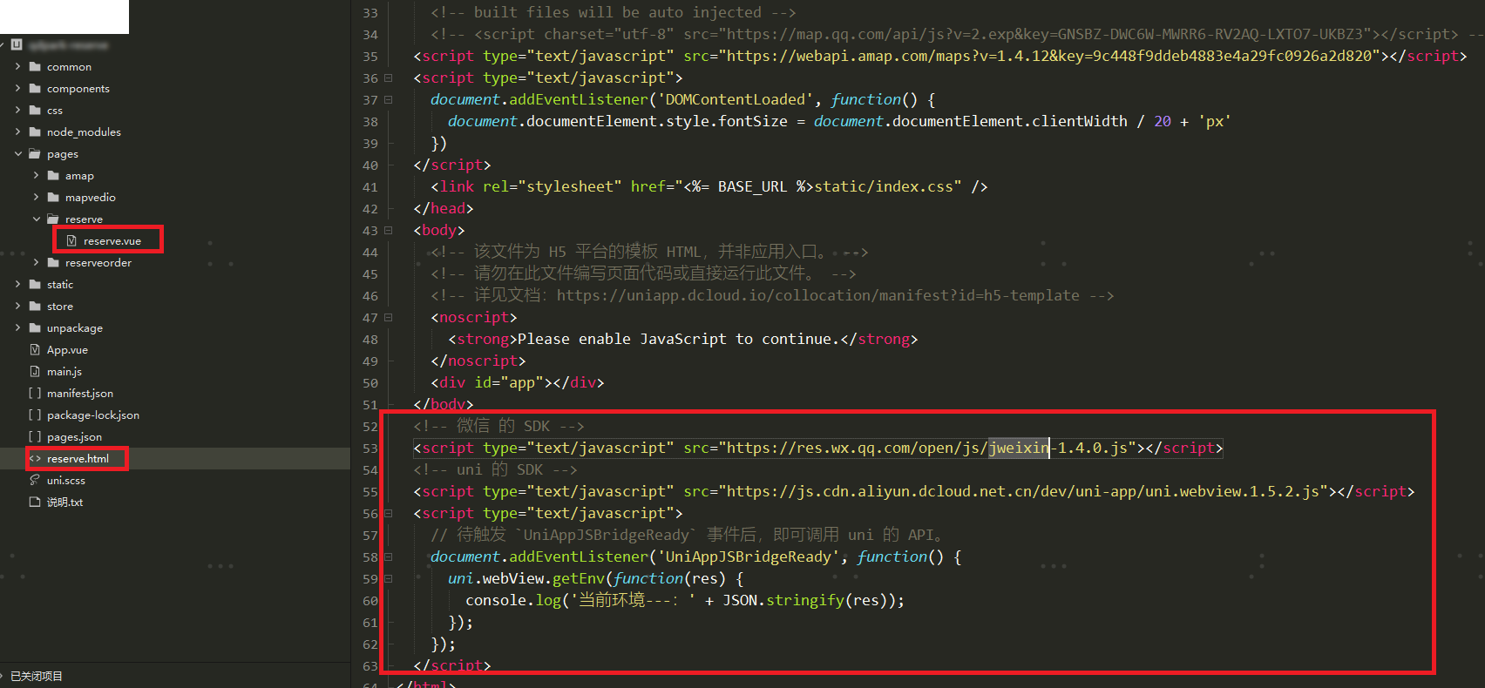Image resolution: width=1485 pixels, height=688 pixels.
Task: Open pages.json from the file tree
Action: (74, 437)
